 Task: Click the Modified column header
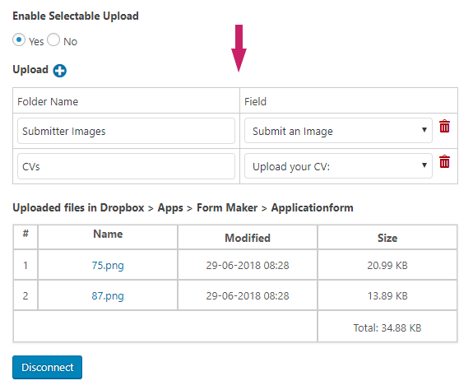(x=248, y=238)
